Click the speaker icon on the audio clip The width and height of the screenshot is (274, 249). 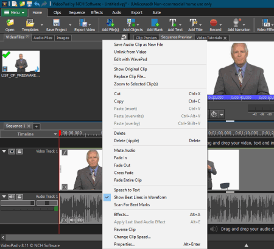pyautogui.click(x=72, y=220)
